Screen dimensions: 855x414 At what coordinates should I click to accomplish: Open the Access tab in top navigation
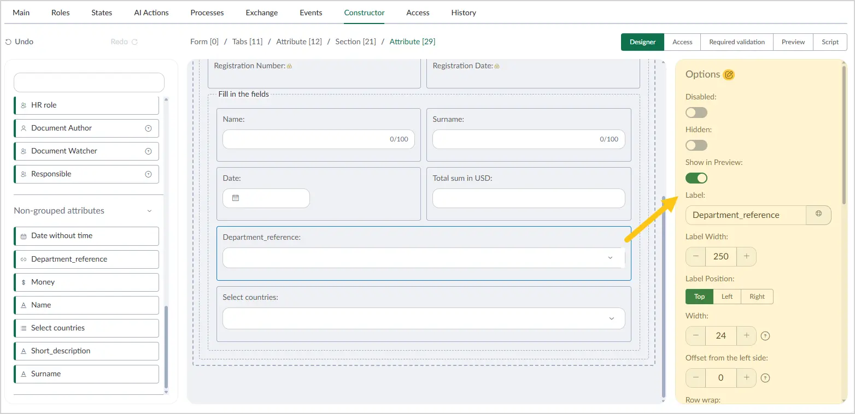click(418, 13)
